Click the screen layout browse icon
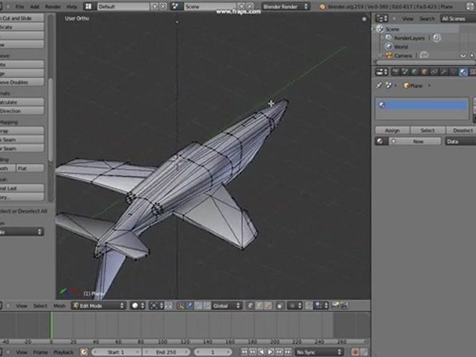 click(88, 6)
